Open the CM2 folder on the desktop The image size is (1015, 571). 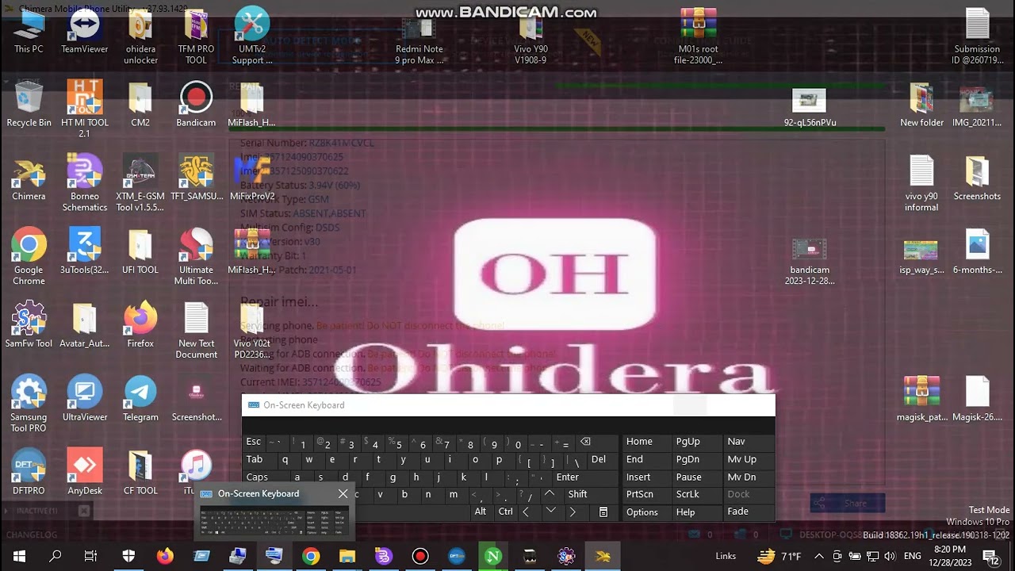(140, 105)
